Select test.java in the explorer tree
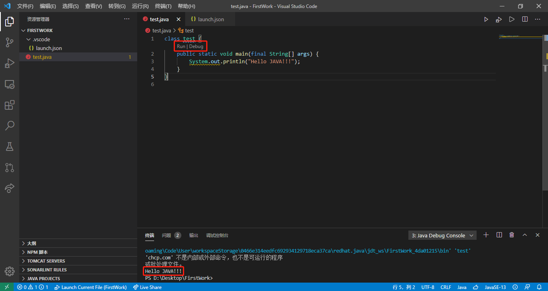Screen dimensions: 548x291 [x=78, y=57]
